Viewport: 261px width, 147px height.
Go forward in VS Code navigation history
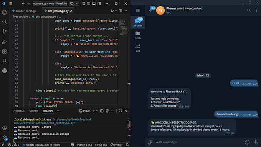pos(29,3)
